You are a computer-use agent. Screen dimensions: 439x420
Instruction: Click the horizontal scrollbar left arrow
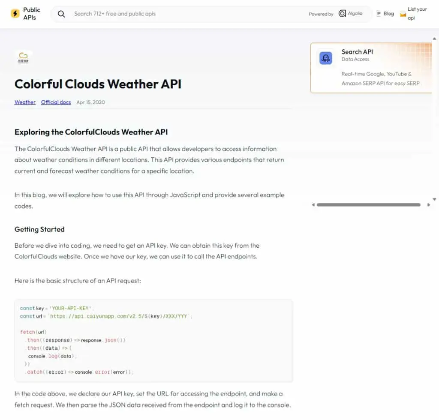pos(313,205)
